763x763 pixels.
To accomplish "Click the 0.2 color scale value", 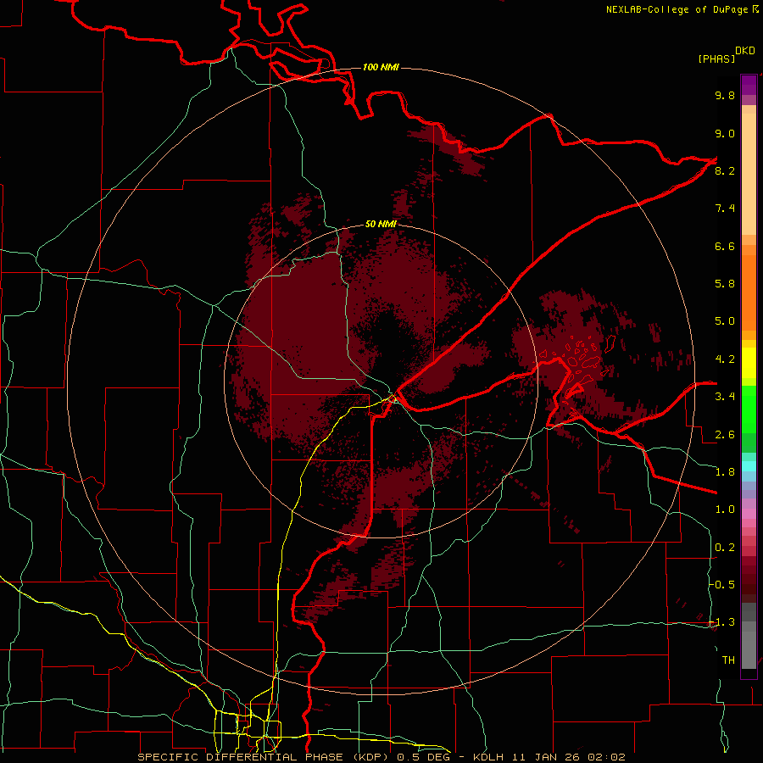I will (725, 548).
